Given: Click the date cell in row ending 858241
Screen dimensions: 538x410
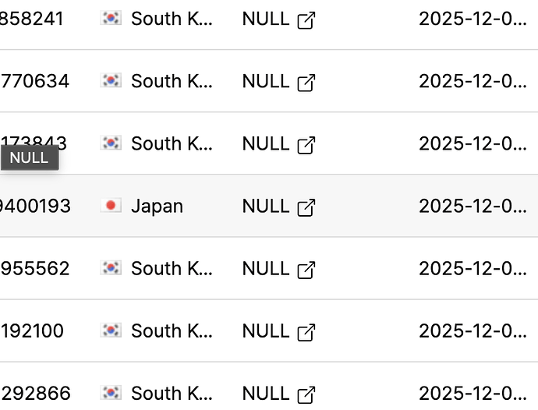Looking at the screenshot, I should (x=473, y=19).
